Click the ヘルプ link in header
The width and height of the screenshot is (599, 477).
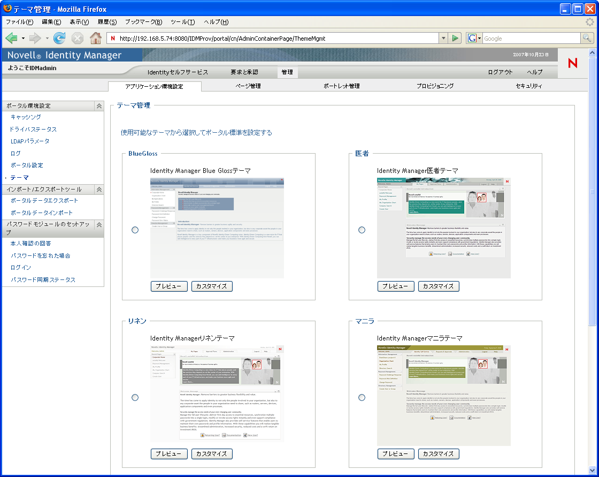[534, 72]
